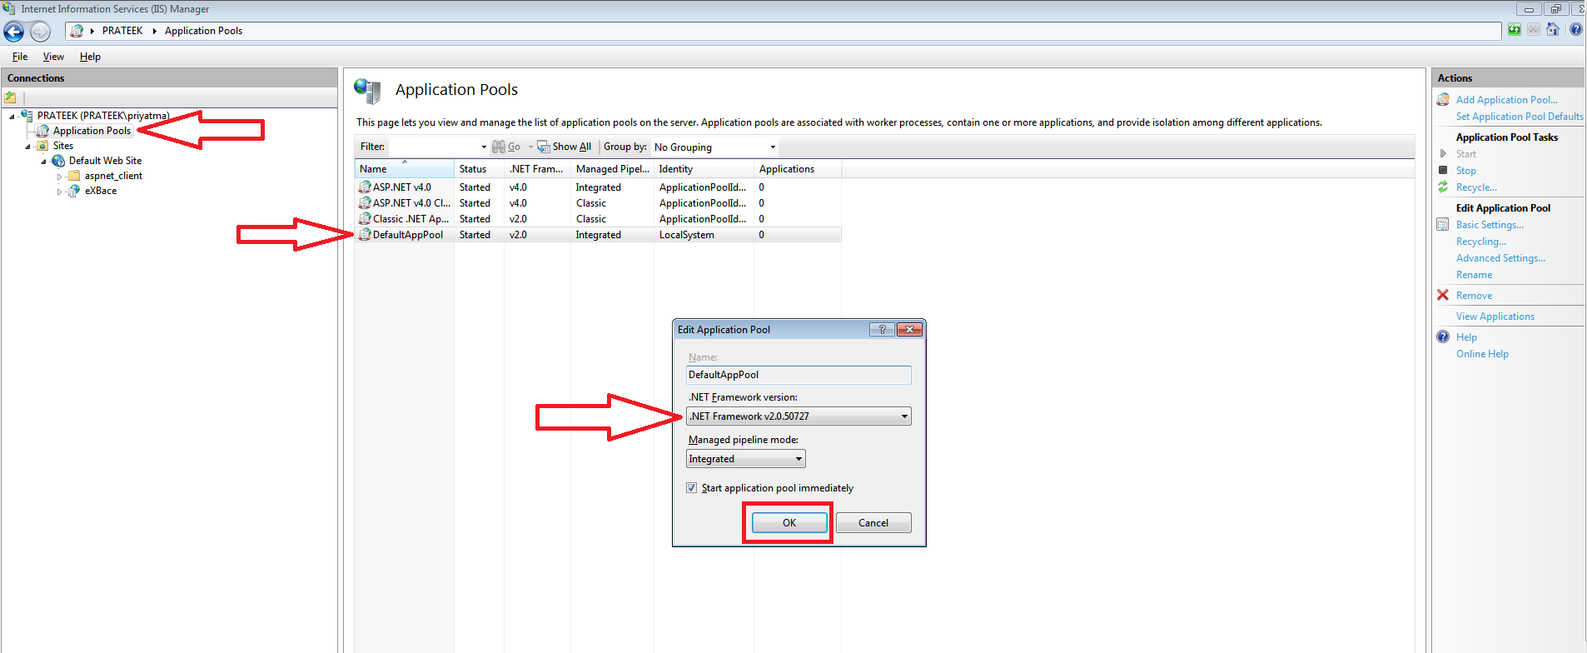
Task: Sort by the Applications column header
Action: pos(798,169)
